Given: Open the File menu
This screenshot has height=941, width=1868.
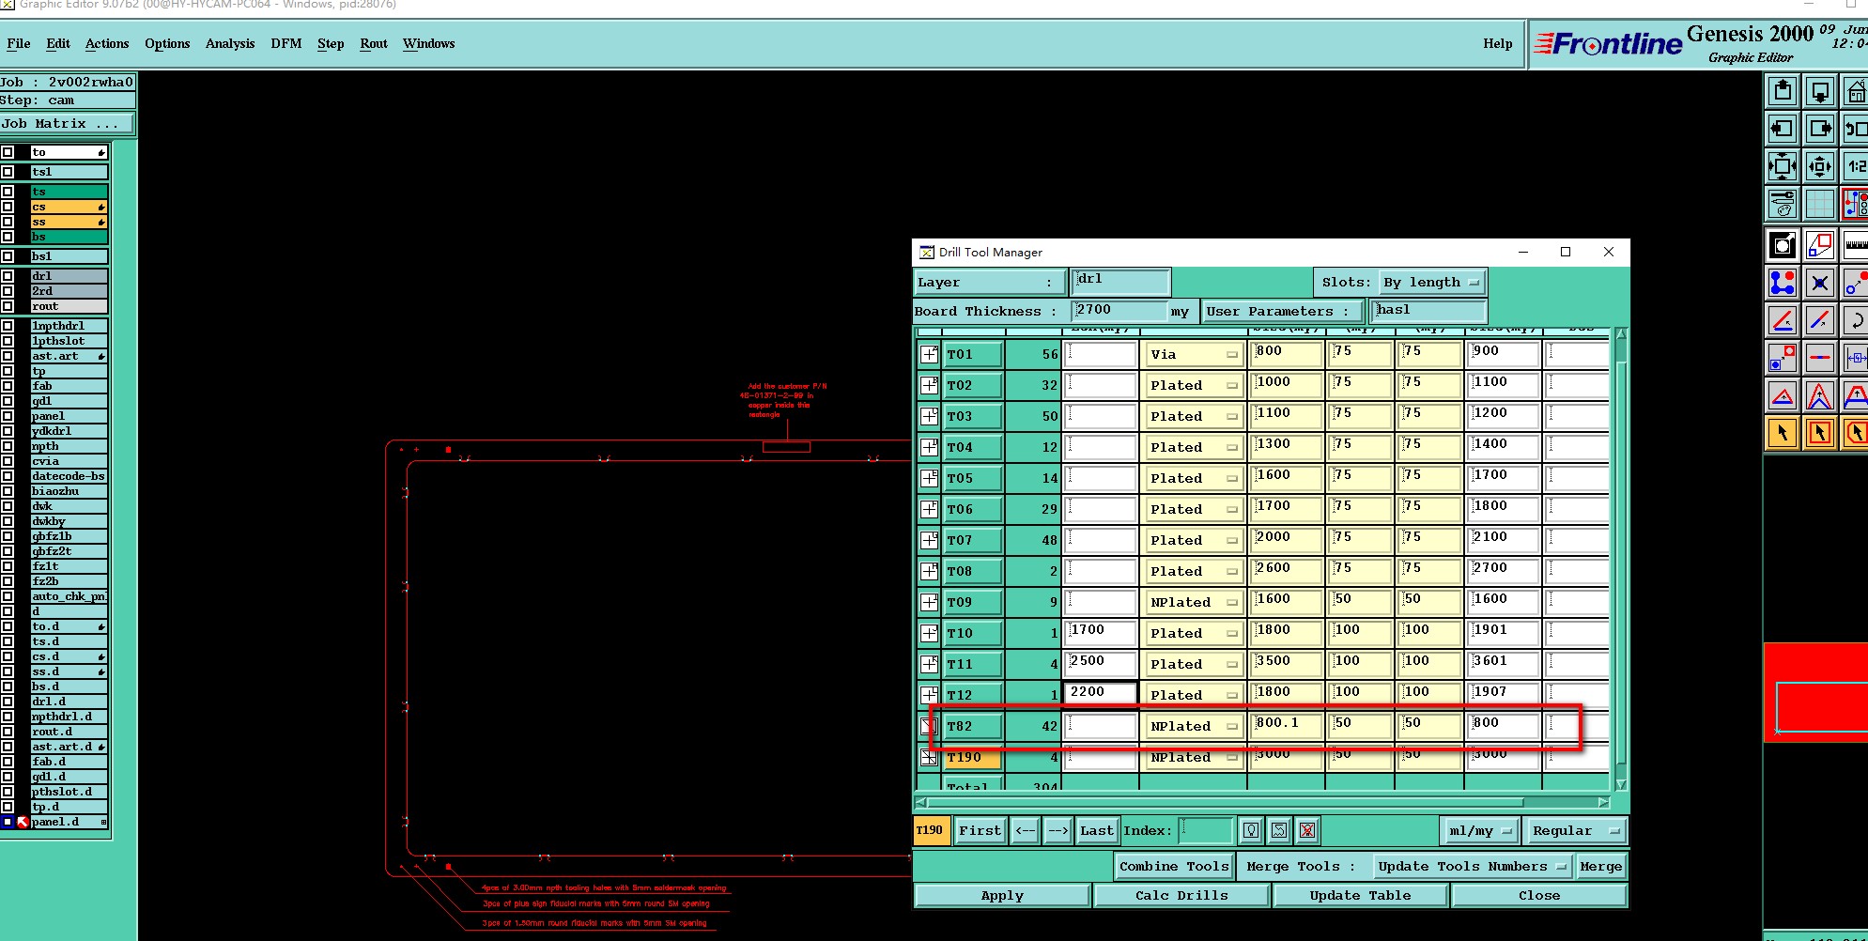Looking at the screenshot, I should 18,43.
